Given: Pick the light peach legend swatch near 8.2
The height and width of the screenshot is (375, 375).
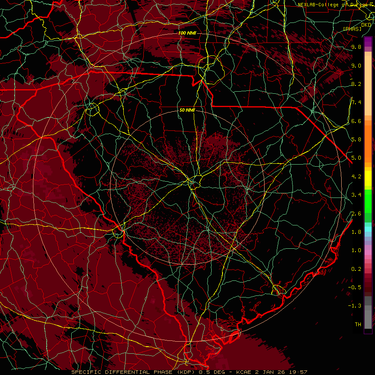Looking at the screenshot, I should point(368,86).
